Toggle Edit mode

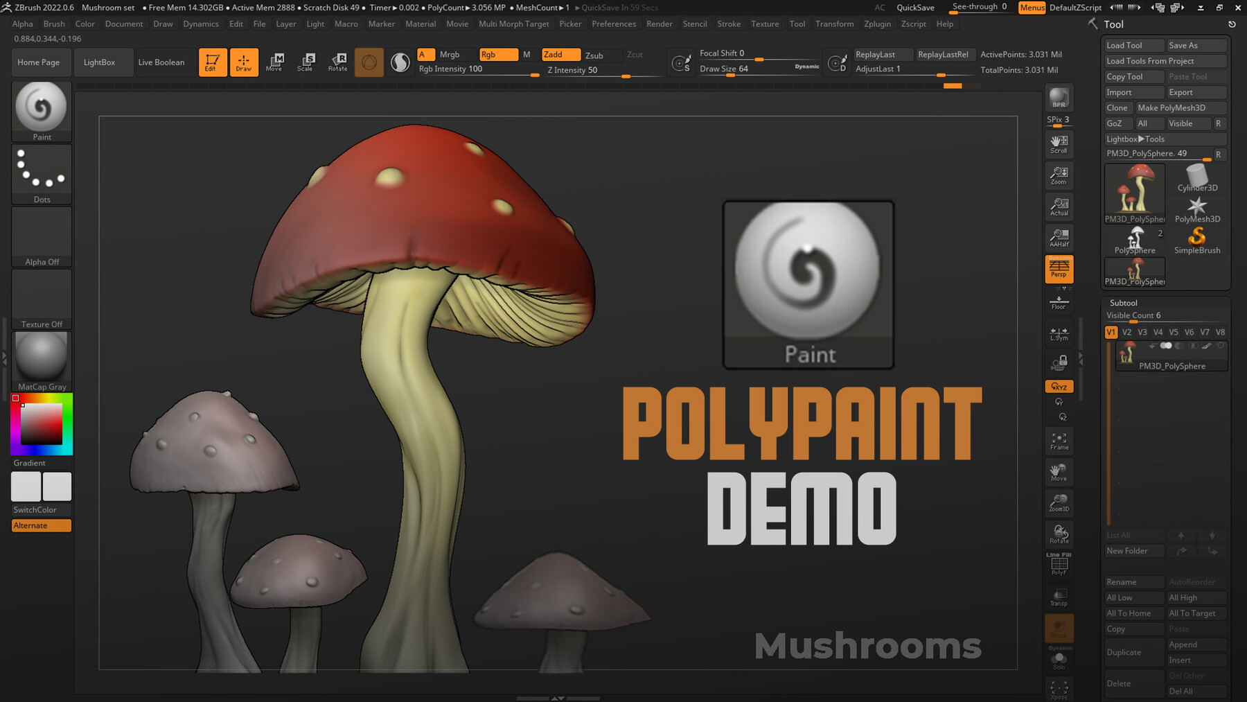click(213, 62)
